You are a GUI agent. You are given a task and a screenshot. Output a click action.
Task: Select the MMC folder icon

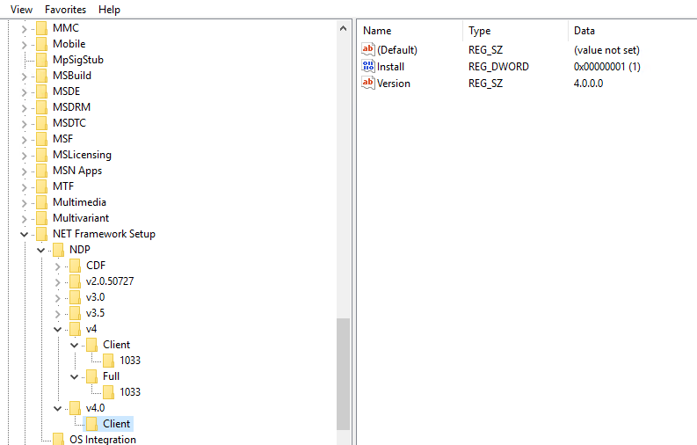coord(42,28)
